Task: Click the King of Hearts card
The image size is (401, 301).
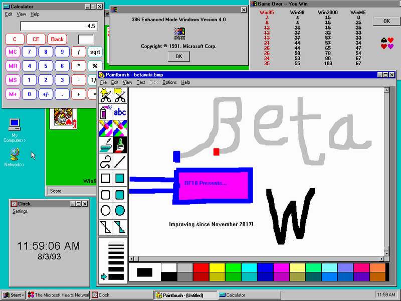Action: pos(63,118)
